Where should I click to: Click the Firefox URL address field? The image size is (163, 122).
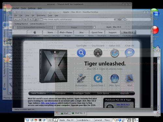[x=78, y=20]
